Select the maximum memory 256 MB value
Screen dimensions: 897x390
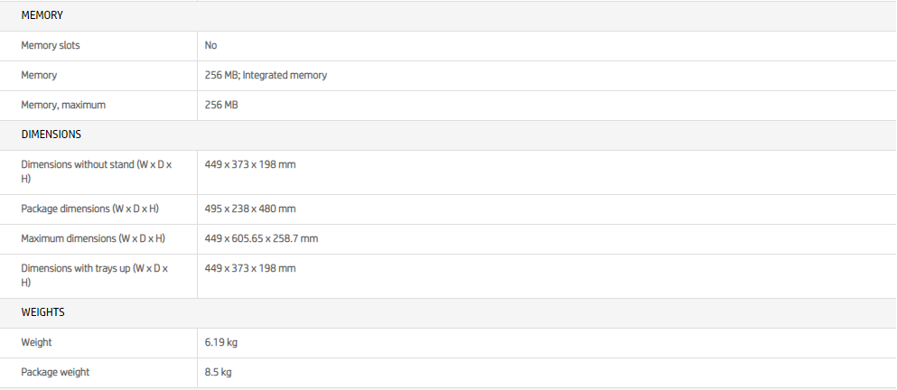click(x=221, y=105)
